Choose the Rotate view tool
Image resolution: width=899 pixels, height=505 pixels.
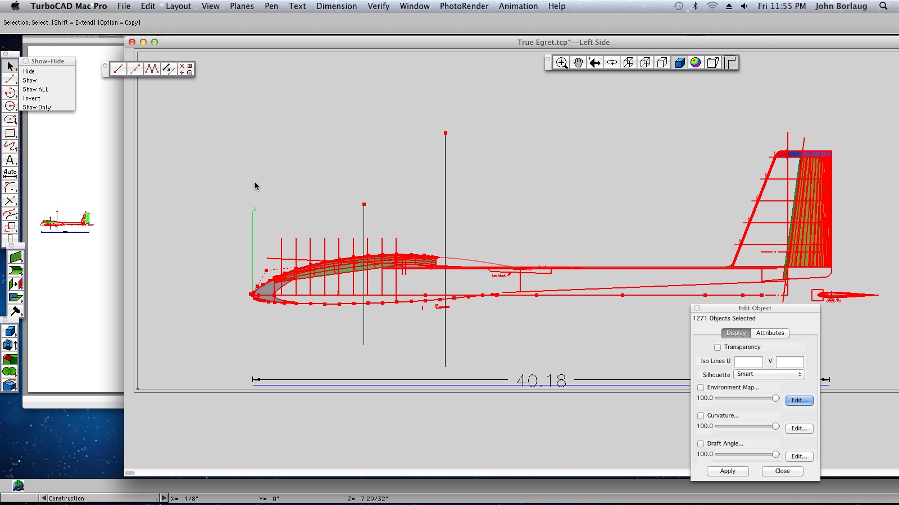pyautogui.click(x=612, y=63)
